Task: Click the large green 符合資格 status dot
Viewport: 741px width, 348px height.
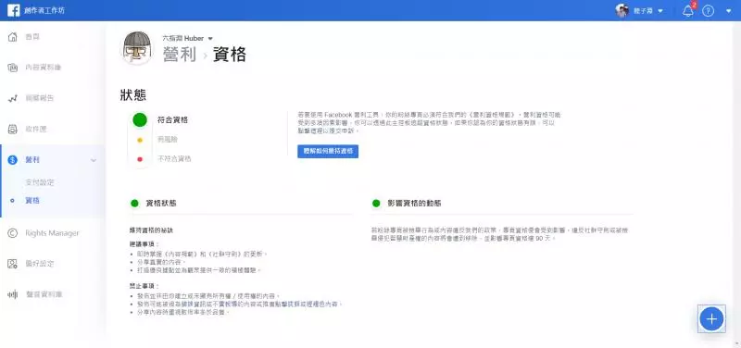Action: pos(140,120)
